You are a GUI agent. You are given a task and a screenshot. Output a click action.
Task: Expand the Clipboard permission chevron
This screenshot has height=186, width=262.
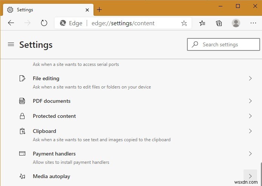(x=250, y=131)
